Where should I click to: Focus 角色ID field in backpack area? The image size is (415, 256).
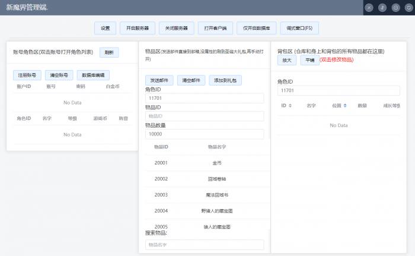tap(339, 90)
